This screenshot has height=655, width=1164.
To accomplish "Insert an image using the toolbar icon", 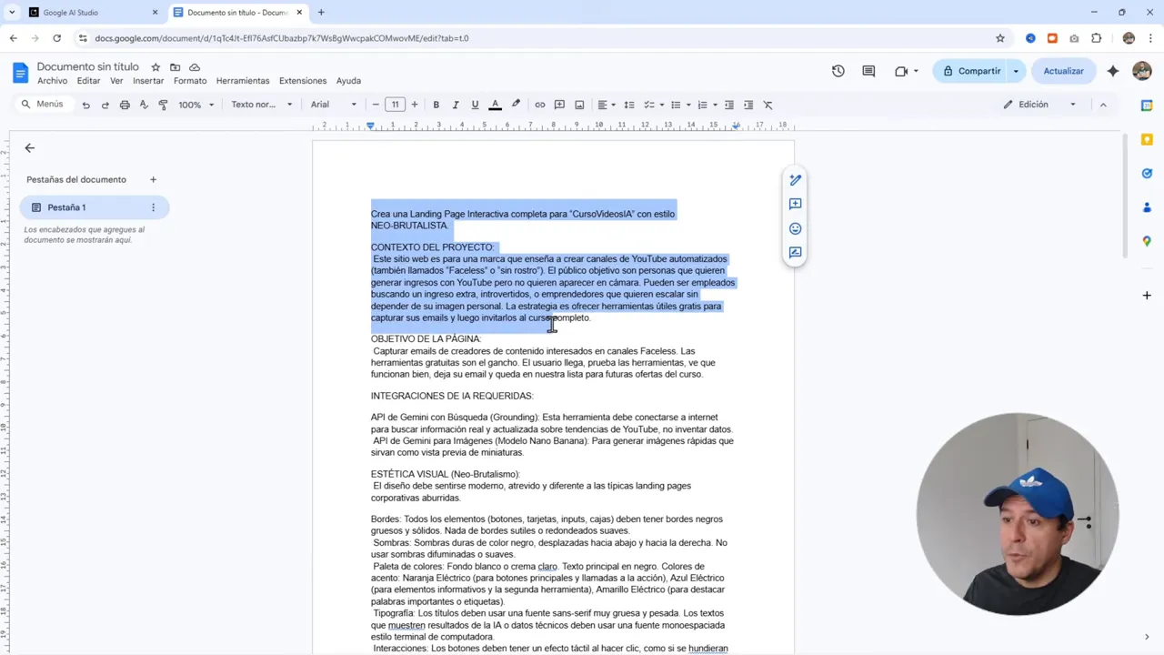I will tap(579, 104).
